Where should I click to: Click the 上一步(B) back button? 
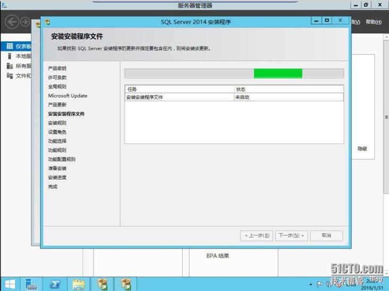[257, 235]
